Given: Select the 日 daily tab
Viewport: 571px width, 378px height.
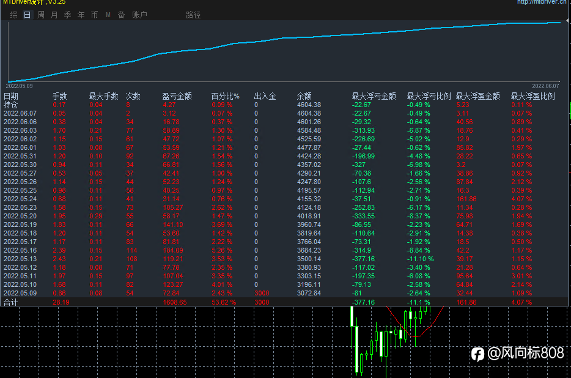Looking at the screenshot, I should tap(28, 15).
